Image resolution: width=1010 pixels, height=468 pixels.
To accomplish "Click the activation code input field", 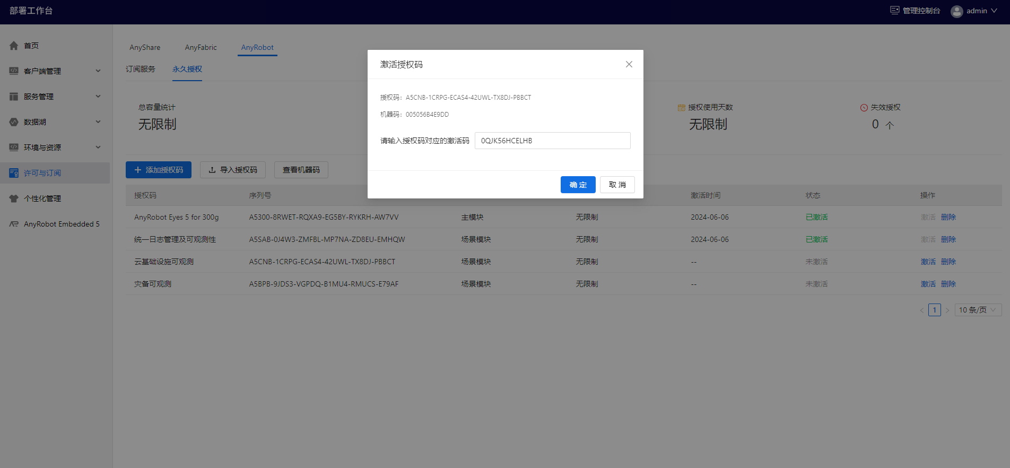I will 553,141.
